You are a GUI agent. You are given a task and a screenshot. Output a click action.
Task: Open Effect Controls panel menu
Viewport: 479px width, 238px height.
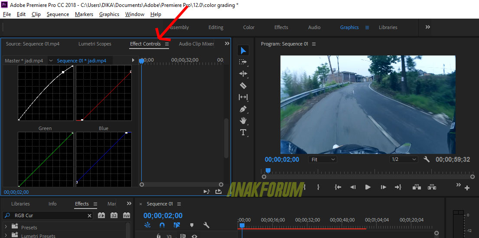167,44
